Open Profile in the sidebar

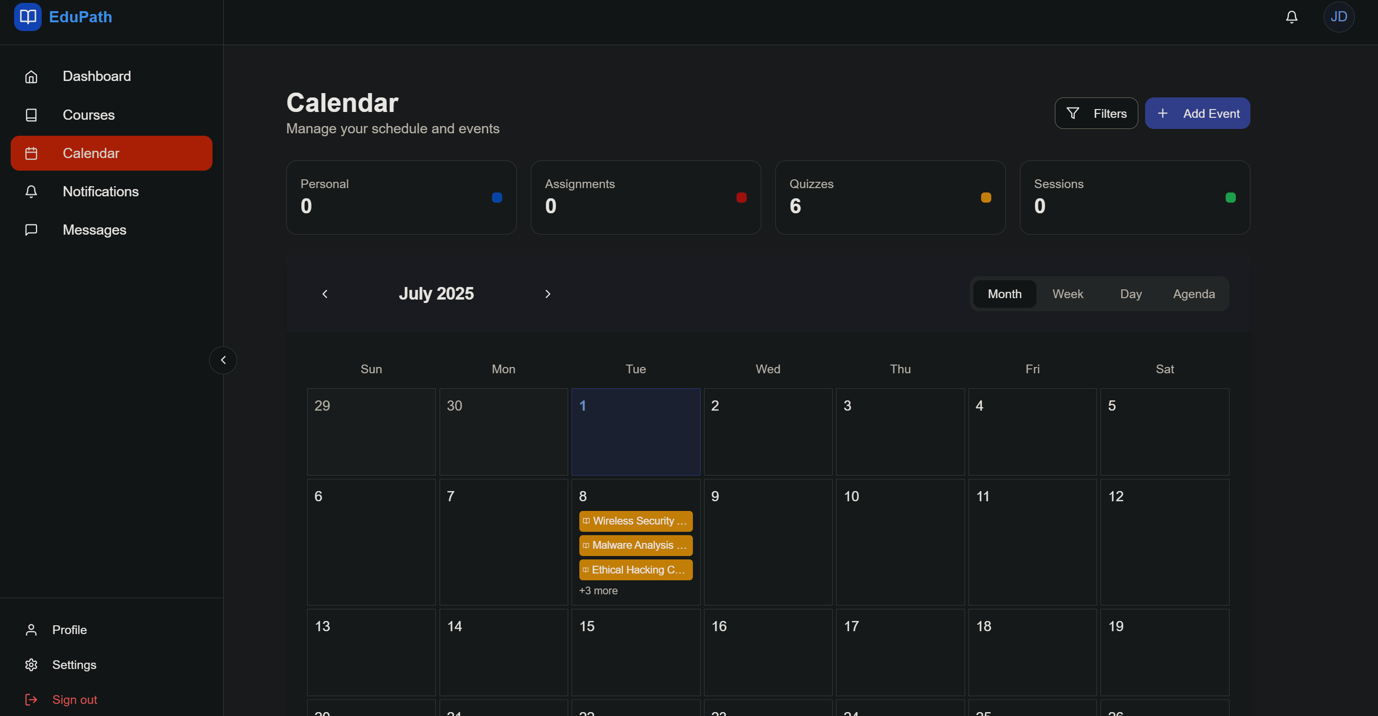click(x=69, y=630)
